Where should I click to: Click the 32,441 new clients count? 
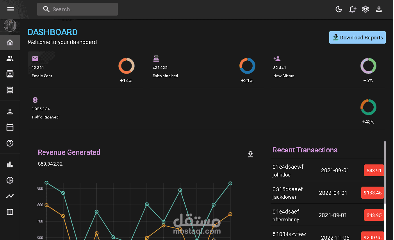pos(280,68)
